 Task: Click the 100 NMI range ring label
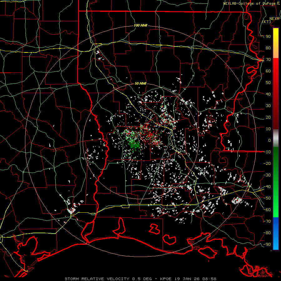tap(140, 26)
